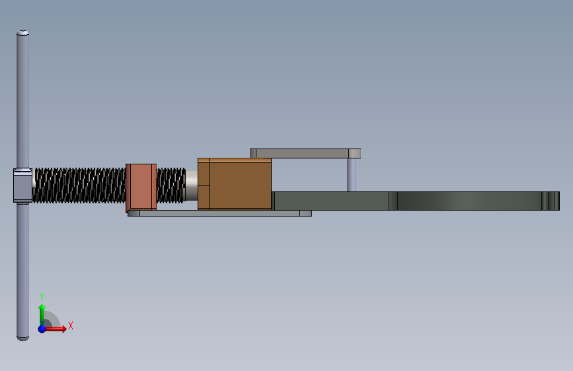Select the red nut block on the screw

tap(141, 187)
